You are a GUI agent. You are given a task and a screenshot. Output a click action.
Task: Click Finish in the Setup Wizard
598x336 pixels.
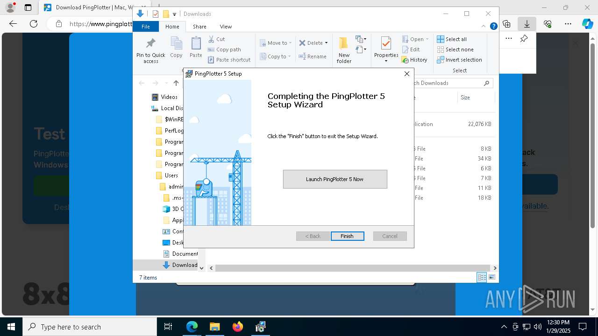click(x=347, y=236)
